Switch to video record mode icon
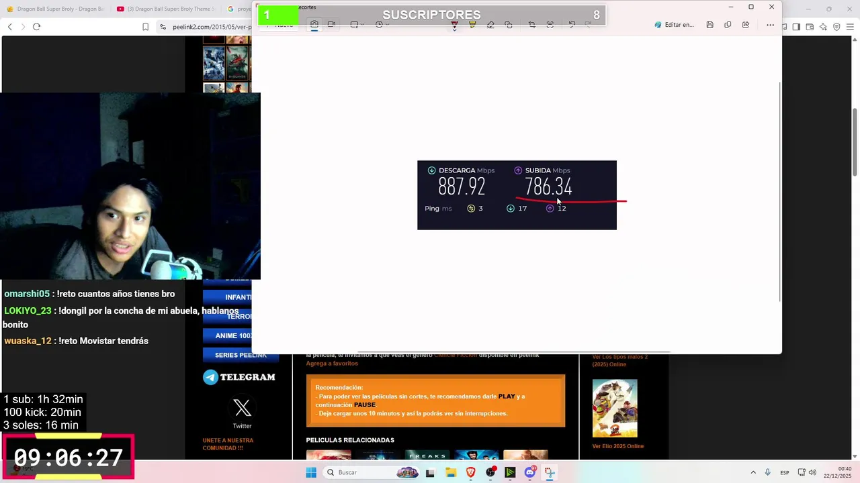Screen dimensions: 860x483 click(331, 24)
